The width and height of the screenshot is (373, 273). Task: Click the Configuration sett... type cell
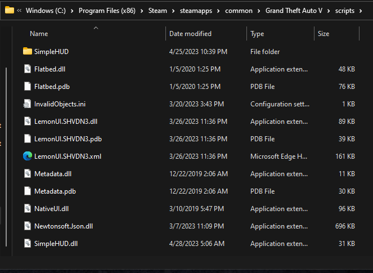[x=280, y=104]
